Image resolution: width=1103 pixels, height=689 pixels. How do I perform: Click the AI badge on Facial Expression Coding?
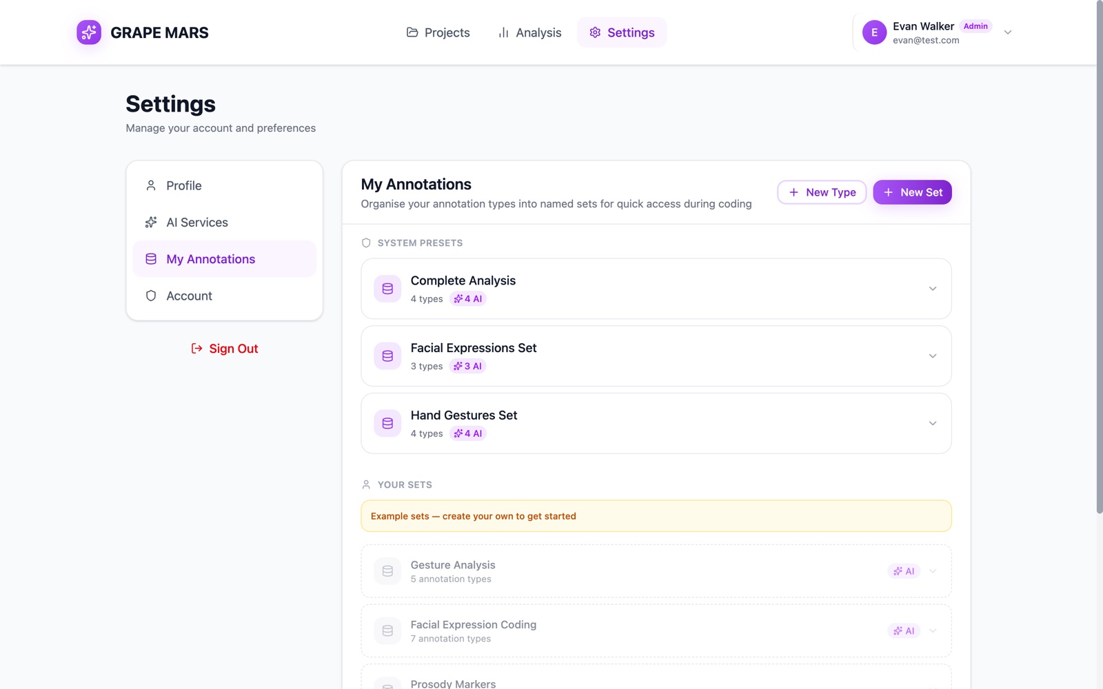pyautogui.click(x=904, y=630)
